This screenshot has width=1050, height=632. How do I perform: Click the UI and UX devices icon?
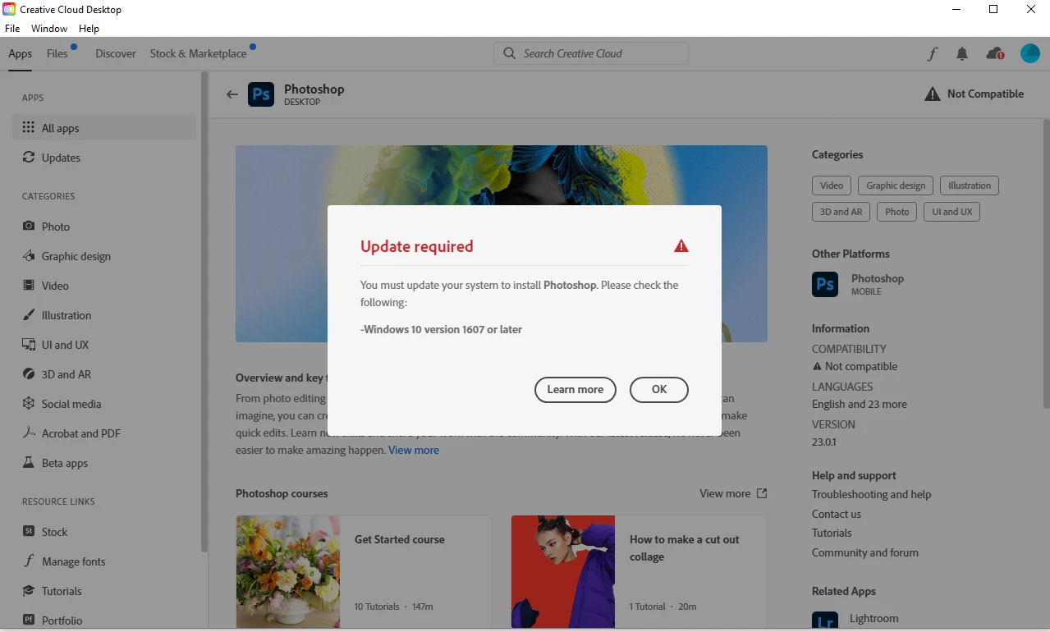pos(29,345)
